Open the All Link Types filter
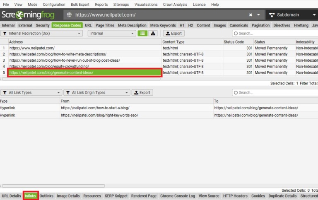 31,93
